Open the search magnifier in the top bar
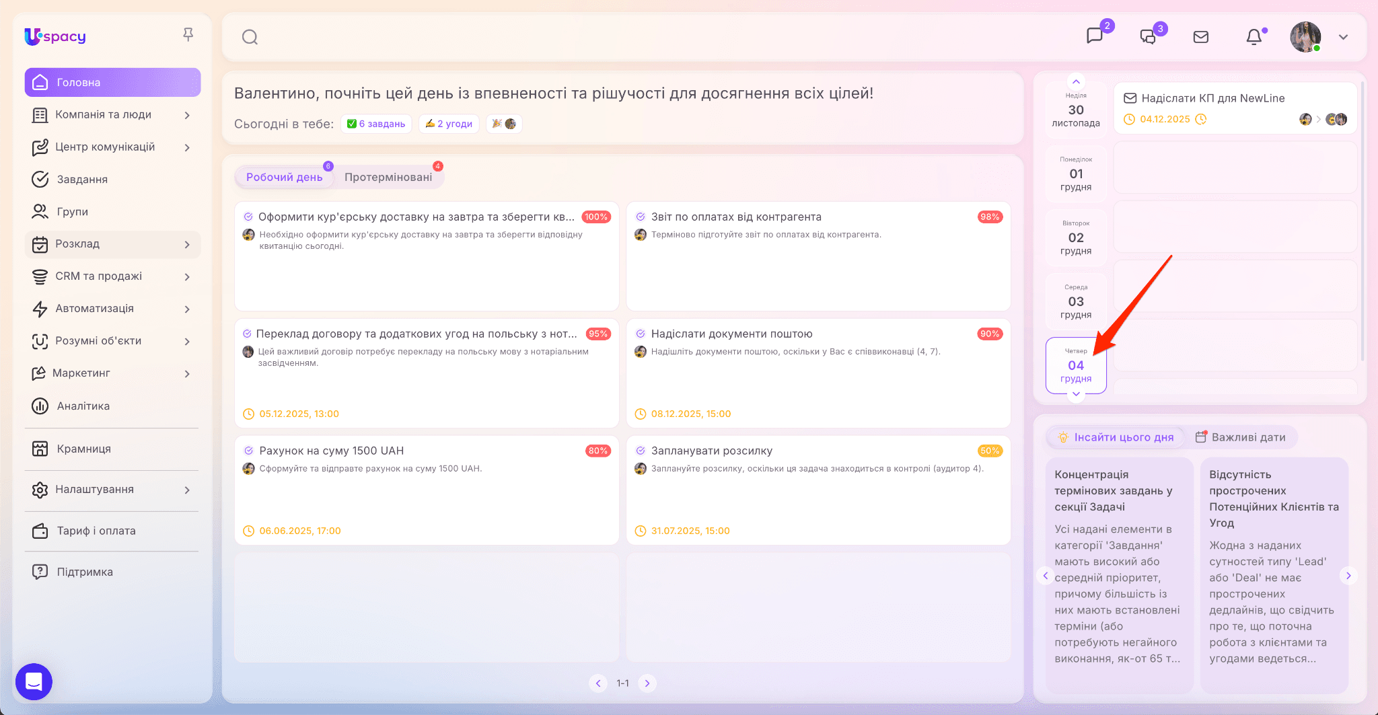1378x715 pixels. tap(250, 37)
